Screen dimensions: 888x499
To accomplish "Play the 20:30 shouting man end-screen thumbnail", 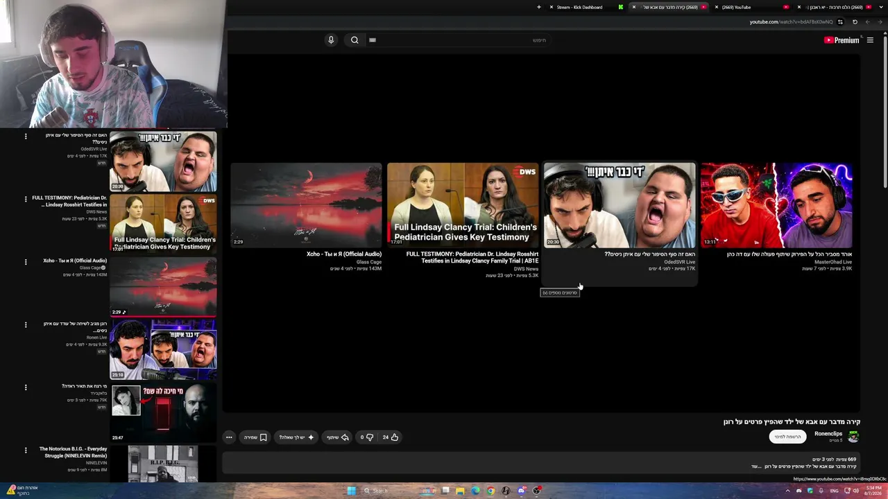I will (x=620, y=205).
